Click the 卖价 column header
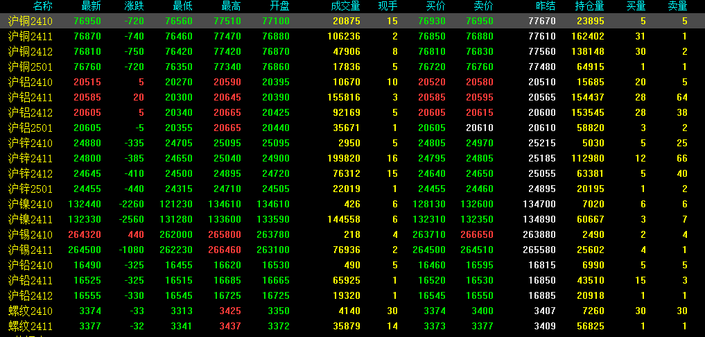The height and width of the screenshot is (337, 705). (483, 6)
